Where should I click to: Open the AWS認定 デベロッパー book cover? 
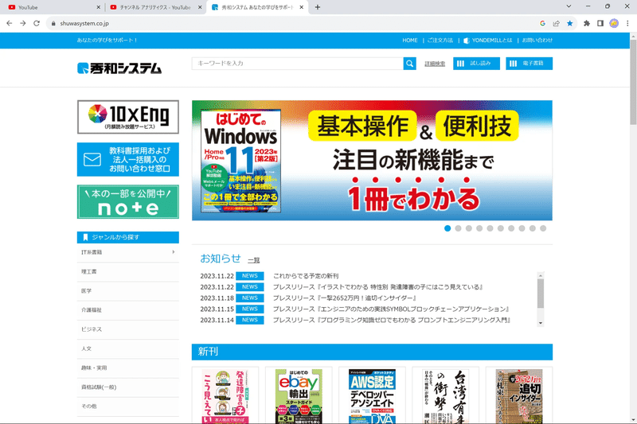point(372,396)
